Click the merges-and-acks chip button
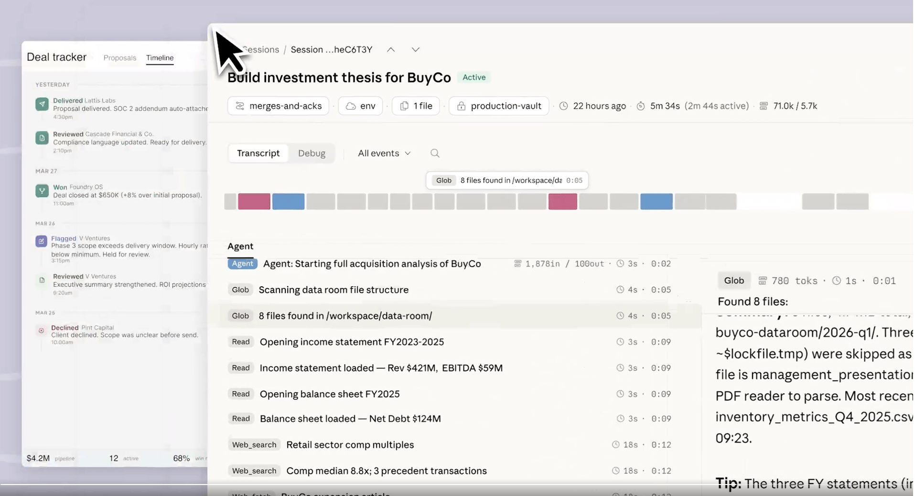Screen dimensions: 915x496 click(x=279, y=106)
